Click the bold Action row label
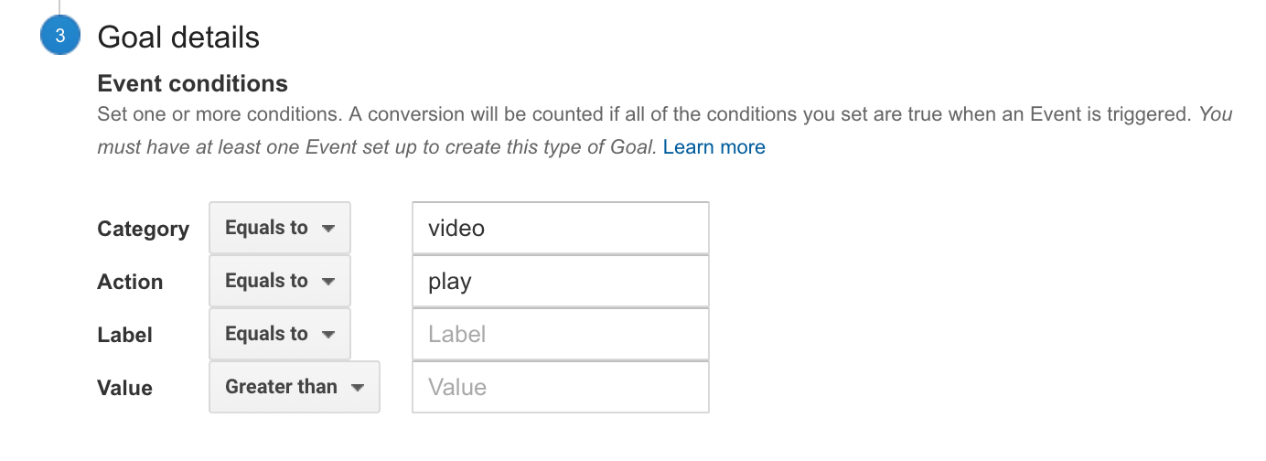 pos(130,283)
